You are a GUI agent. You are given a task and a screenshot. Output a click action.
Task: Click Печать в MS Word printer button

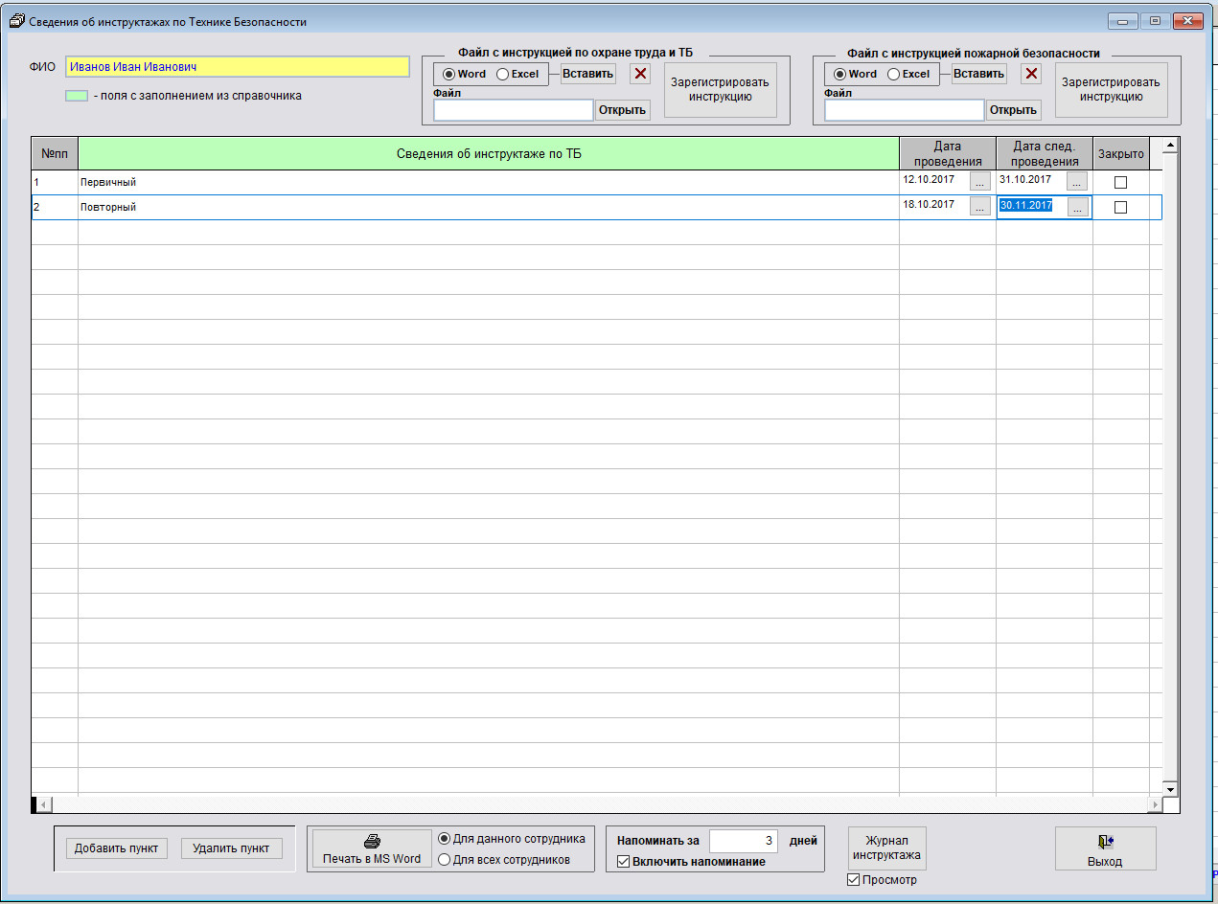(371, 849)
